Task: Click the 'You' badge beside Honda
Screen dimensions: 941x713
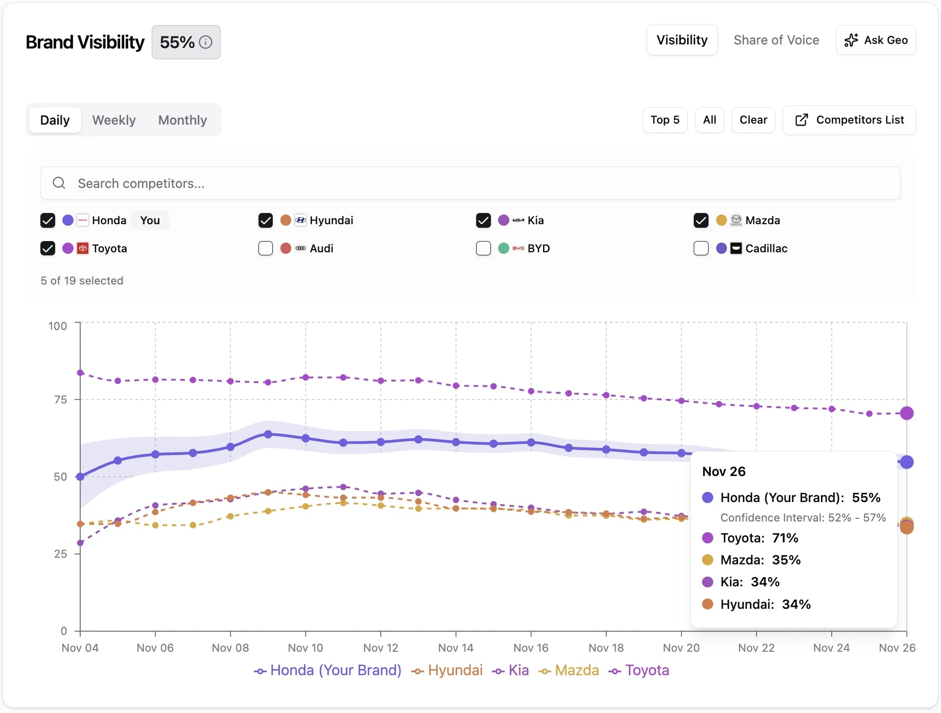Action: tap(150, 220)
